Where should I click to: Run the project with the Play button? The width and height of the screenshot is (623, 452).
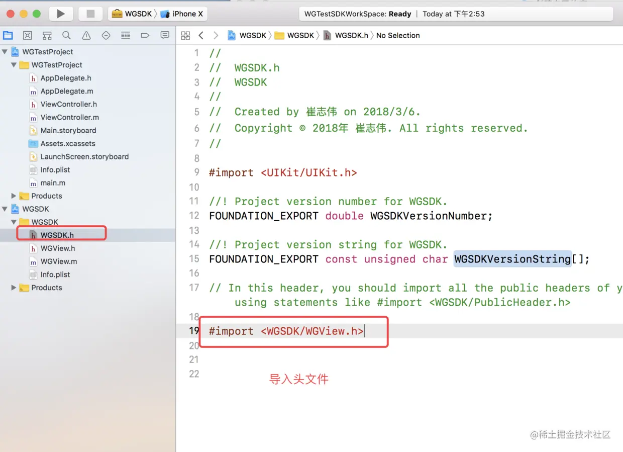tap(61, 14)
